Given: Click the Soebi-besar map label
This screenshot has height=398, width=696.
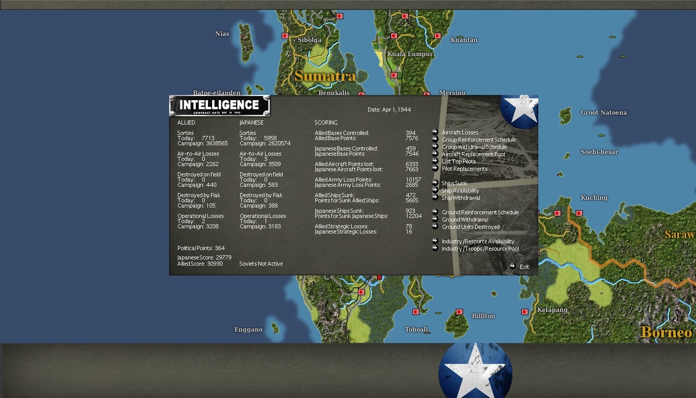Looking at the screenshot, I should pyautogui.click(x=599, y=152).
